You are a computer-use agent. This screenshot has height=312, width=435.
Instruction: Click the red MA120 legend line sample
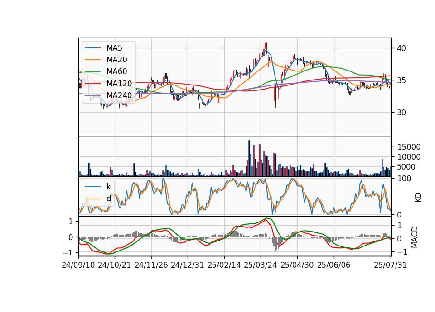[x=92, y=84]
